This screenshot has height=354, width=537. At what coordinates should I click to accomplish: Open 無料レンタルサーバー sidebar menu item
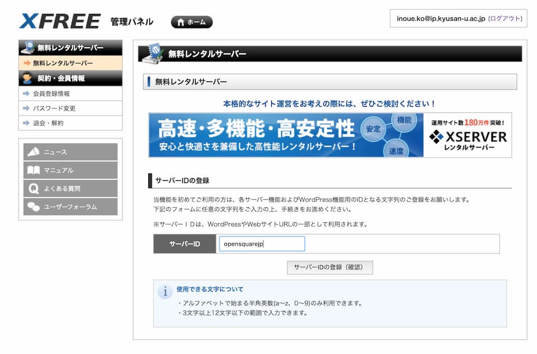(63, 63)
